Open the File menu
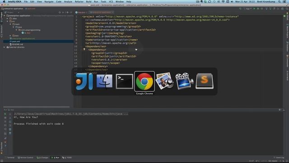Viewport: 289px width, 163px height. (x=26, y=1)
